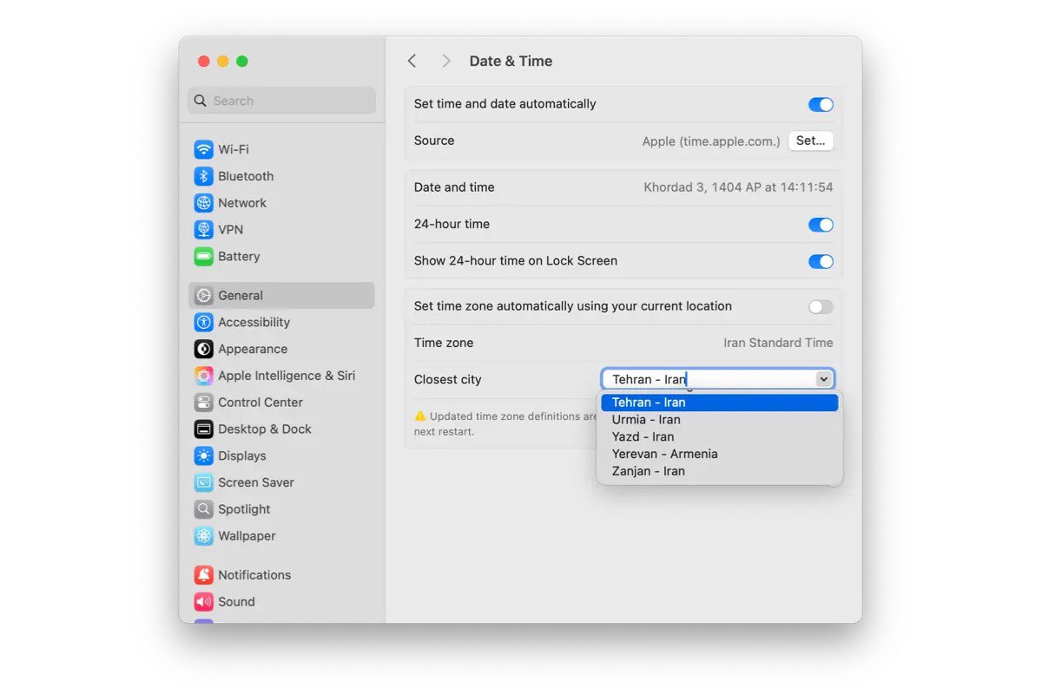The height and width of the screenshot is (694, 1042).
Task: Open Desktop & Dock label in sidebar
Action: [x=265, y=429]
